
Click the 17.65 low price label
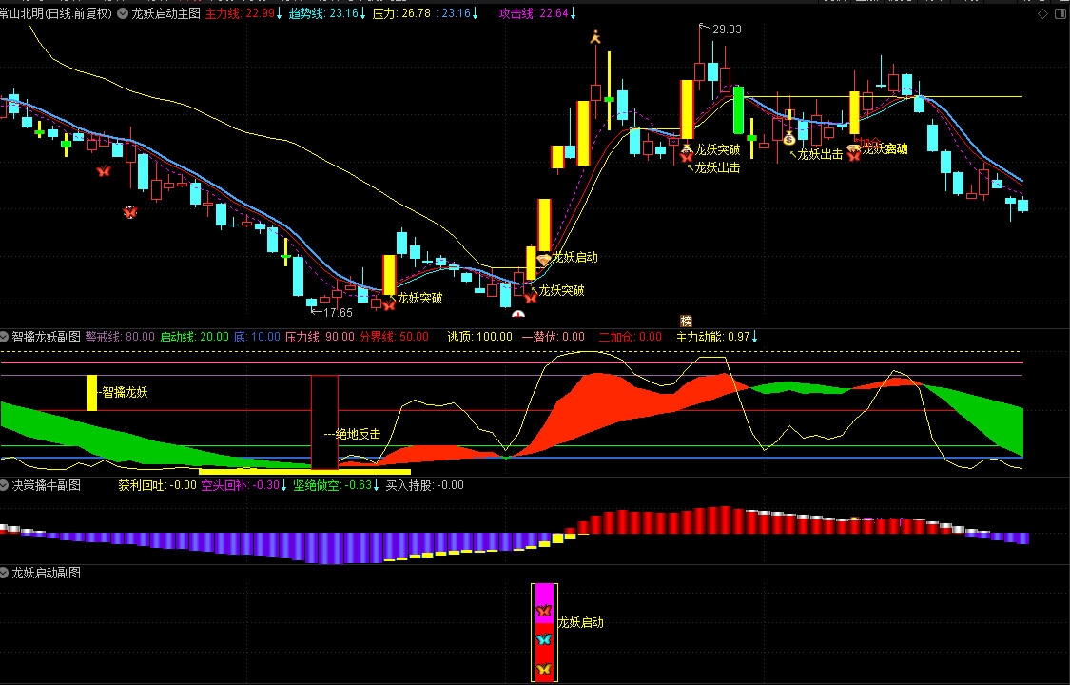click(337, 312)
